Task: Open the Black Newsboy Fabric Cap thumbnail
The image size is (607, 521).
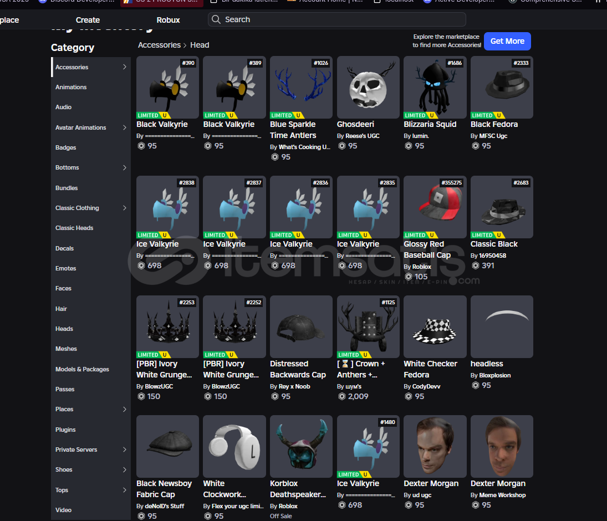Action: point(167,446)
